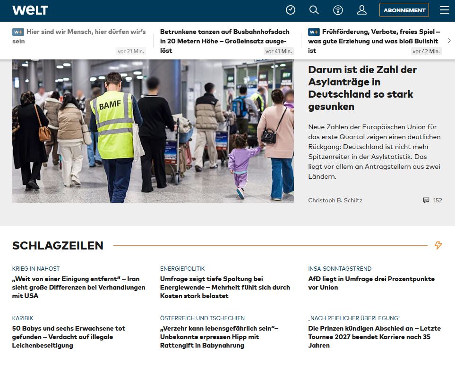Open accessibility options icon

pyautogui.click(x=338, y=10)
